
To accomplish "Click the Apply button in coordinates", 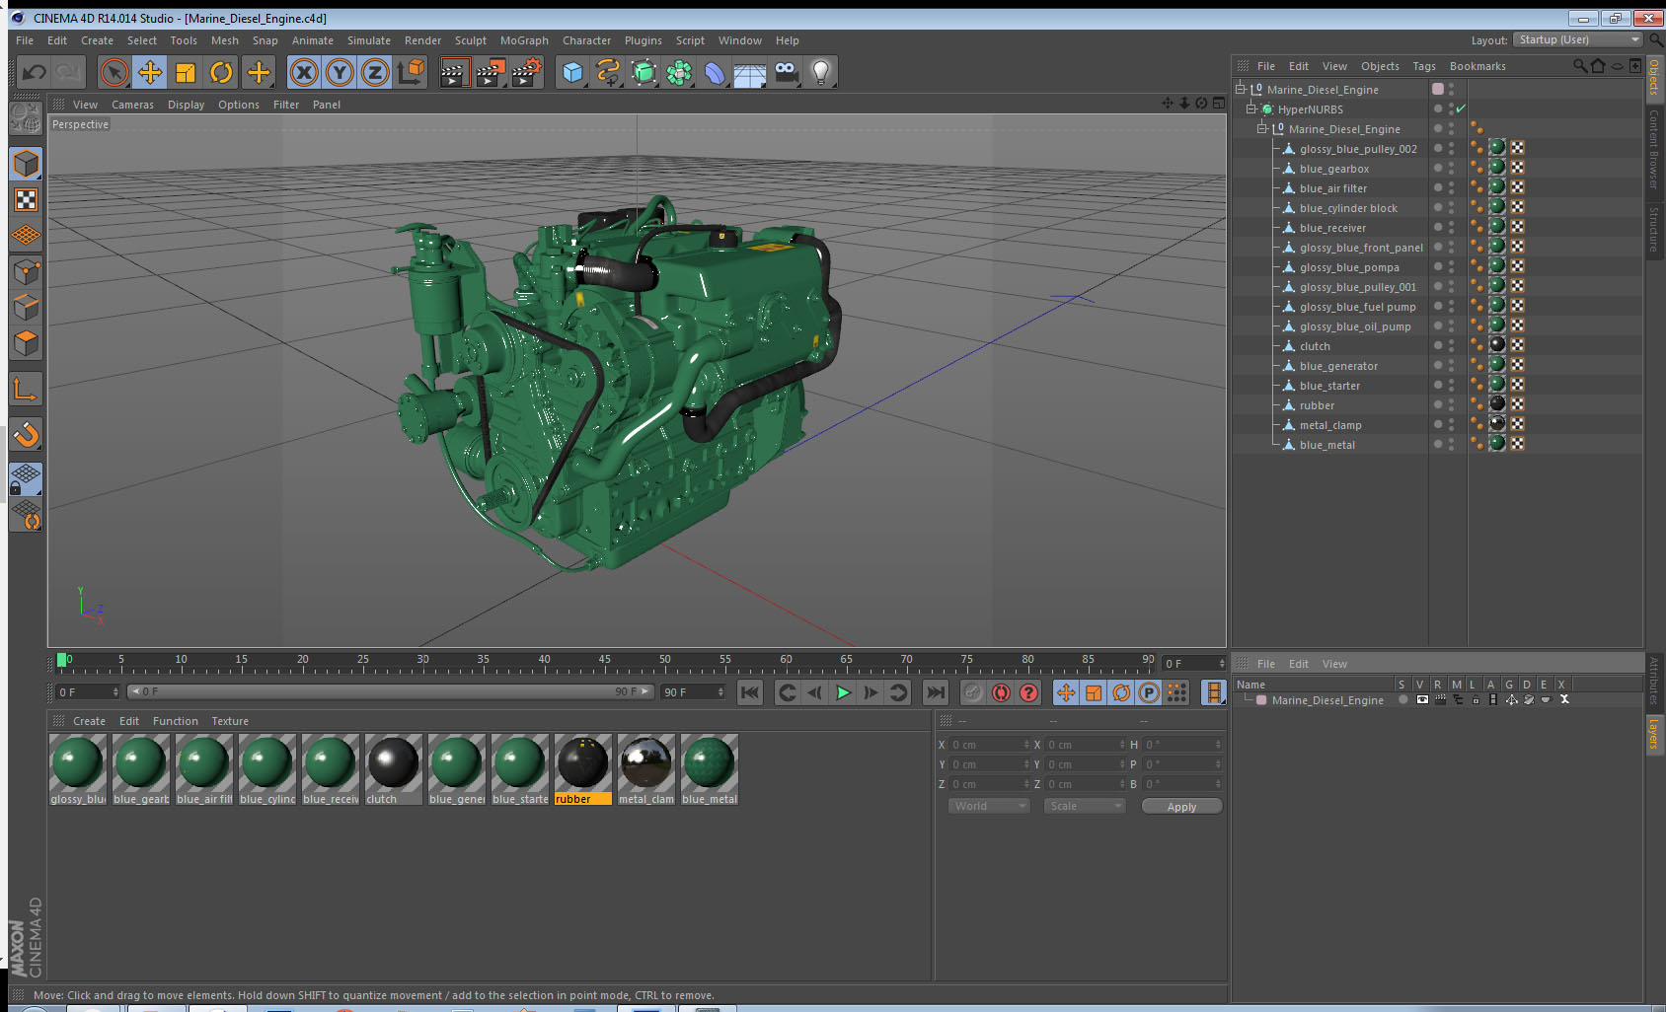I will point(1181,807).
